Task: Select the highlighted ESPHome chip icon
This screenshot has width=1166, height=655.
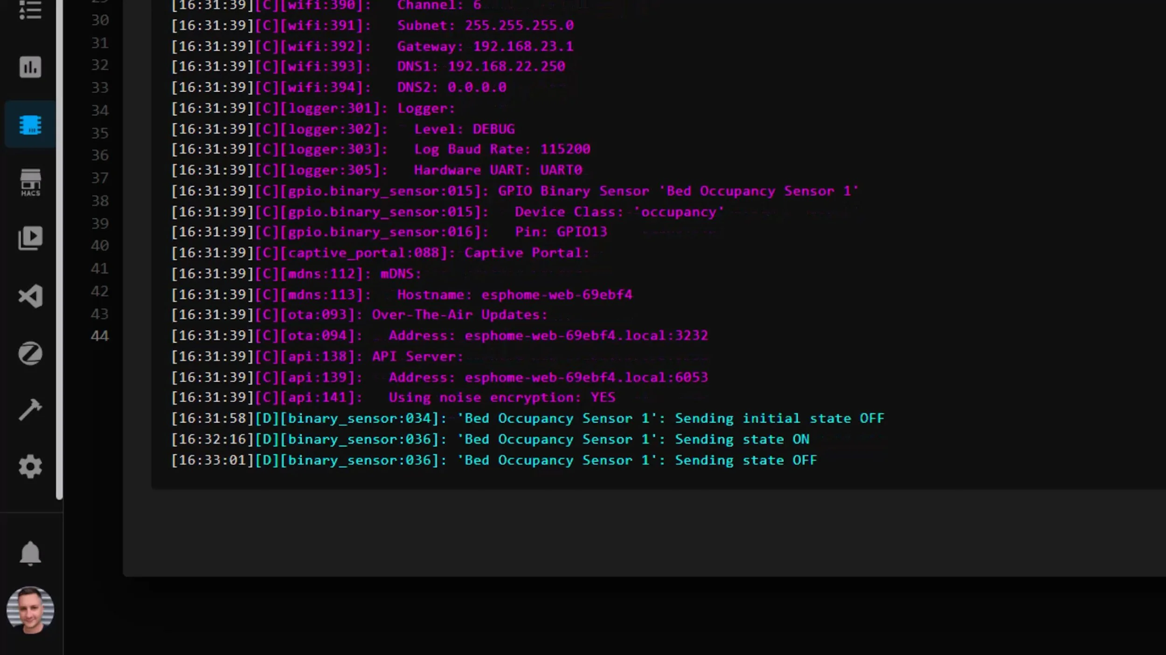Action: (x=30, y=125)
